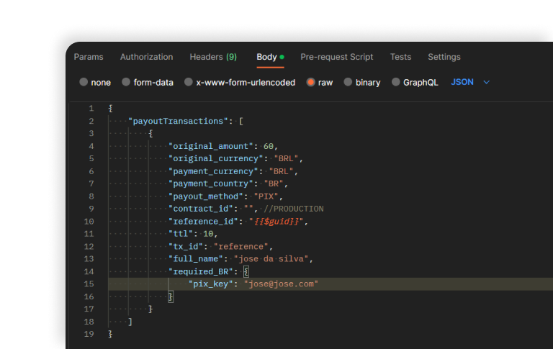The height and width of the screenshot is (349, 553).
Task: Open the Pre-request Script tab
Action: 337,57
